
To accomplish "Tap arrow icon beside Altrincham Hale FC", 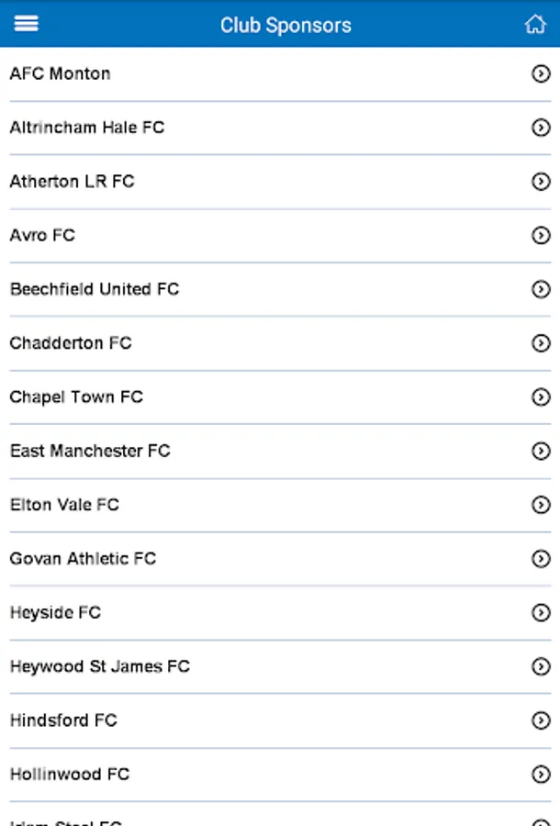I will (541, 128).
